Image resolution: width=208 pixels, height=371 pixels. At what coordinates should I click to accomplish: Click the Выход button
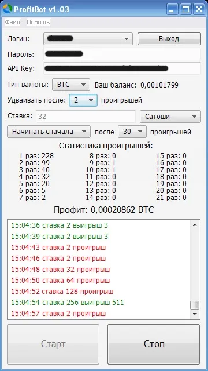coord(169,39)
